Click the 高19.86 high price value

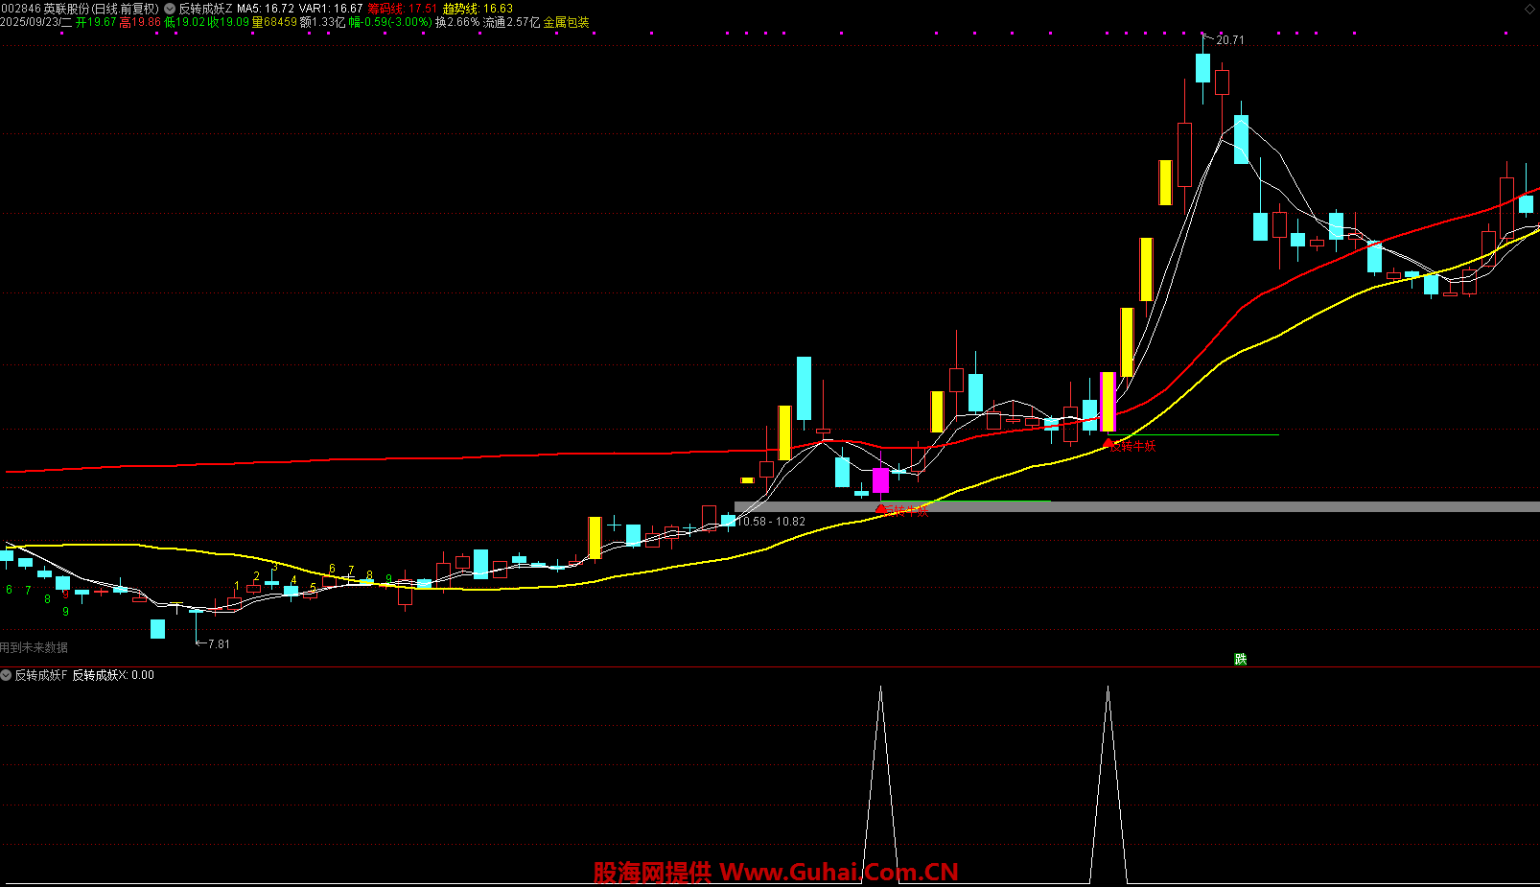click(140, 22)
